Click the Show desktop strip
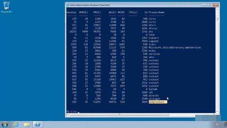The height and width of the screenshot is (128, 227). pos(226,124)
